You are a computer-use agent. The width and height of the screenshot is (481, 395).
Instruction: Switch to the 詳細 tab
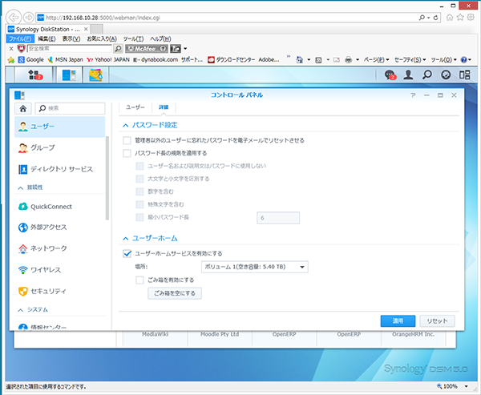tap(164, 107)
